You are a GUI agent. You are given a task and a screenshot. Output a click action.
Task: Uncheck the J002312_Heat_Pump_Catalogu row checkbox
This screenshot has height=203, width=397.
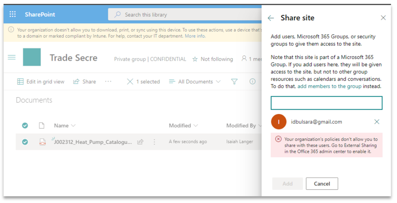pyautogui.click(x=25, y=142)
